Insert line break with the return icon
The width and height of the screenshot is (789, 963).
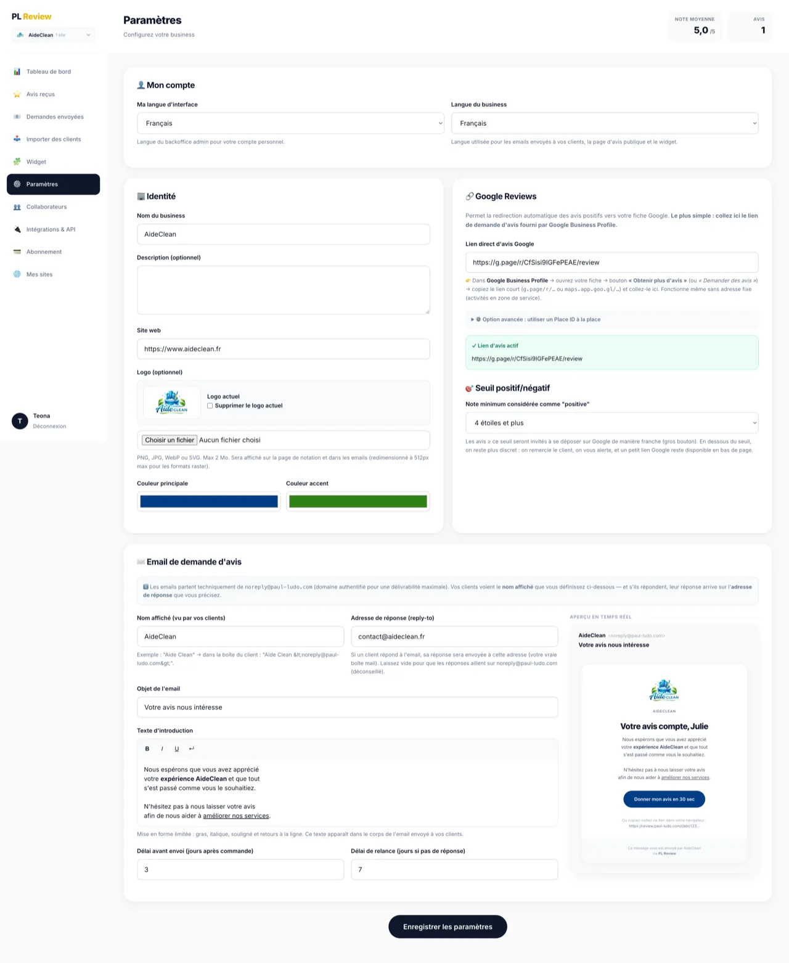tap(192, 748)
